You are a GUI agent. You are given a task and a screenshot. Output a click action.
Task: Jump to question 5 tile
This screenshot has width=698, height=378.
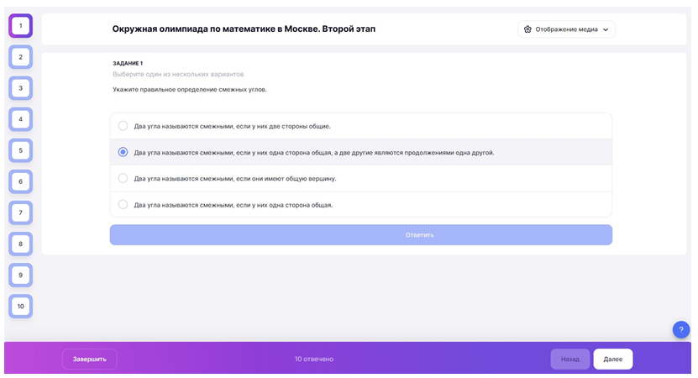[21, 150]
